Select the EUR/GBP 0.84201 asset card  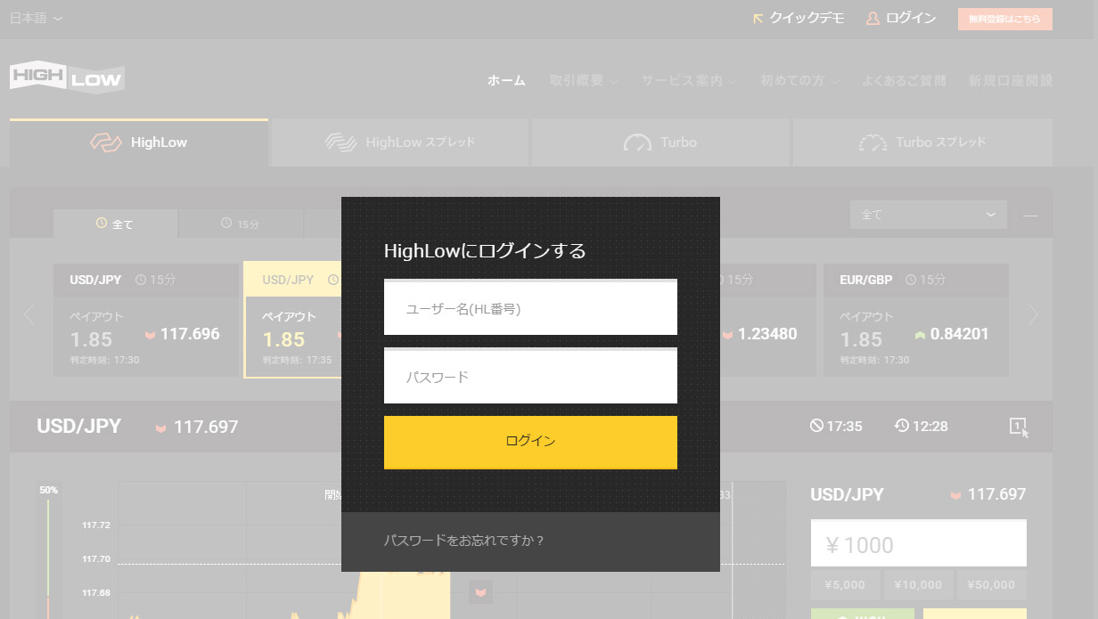tap(916, 320)
